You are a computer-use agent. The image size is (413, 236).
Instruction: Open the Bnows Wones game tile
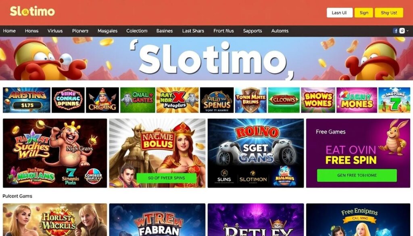coord(318,100)
